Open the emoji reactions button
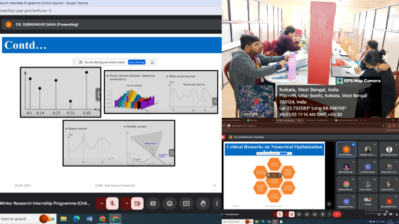Screen dimensions: 399x224 (x=170, y=203)
